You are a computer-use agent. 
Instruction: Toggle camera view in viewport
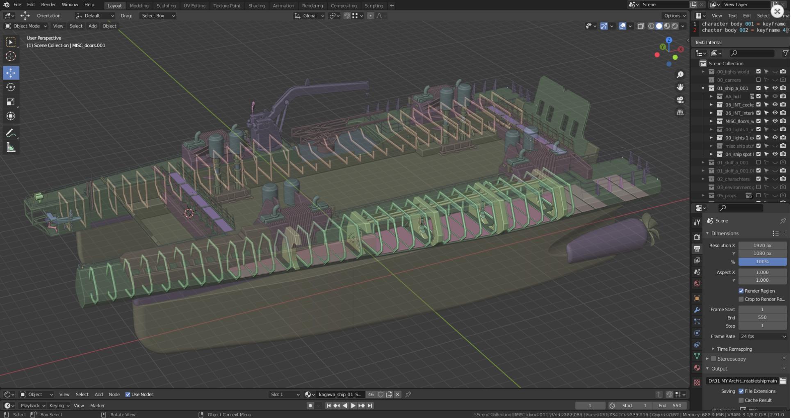(680, 100)
